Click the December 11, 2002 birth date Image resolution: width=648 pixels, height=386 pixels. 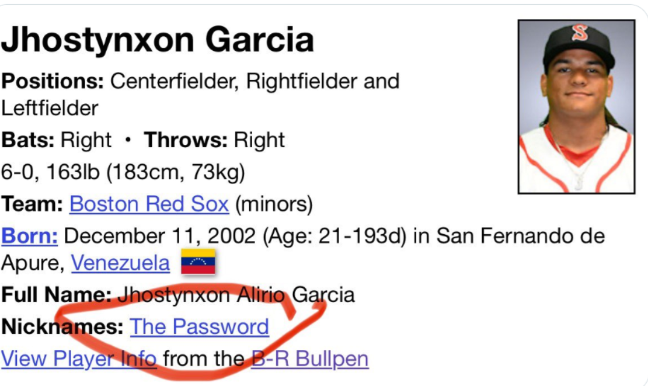pos(159,237)
